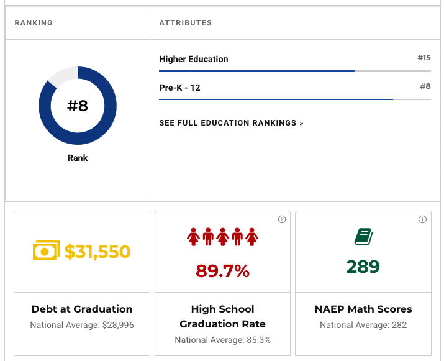The image size is (444, 361).
Task: Click the $31,550 debt value
Action: [97, 252]
